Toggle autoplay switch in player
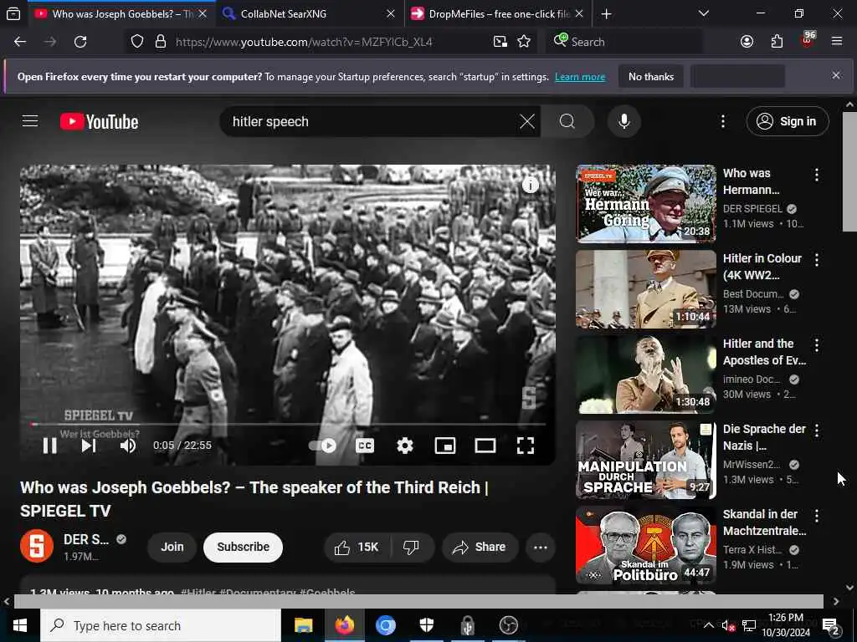857x642 pixels. pos(322,446)
